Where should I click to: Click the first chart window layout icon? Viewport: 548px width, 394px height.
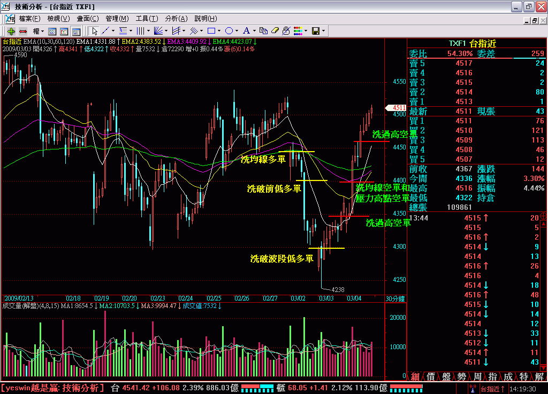pos(52,31)
